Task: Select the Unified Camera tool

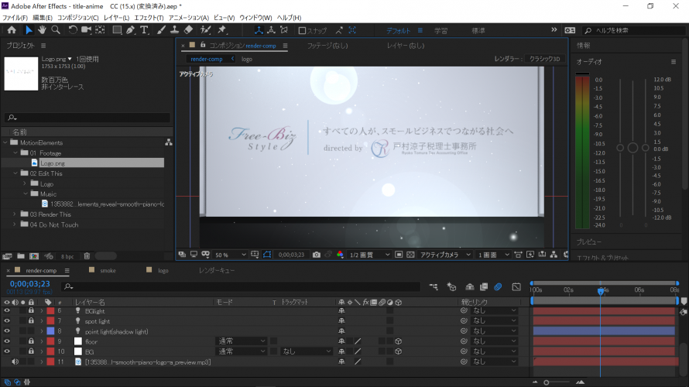Action: pyautogui.click(x=86, y=30)
